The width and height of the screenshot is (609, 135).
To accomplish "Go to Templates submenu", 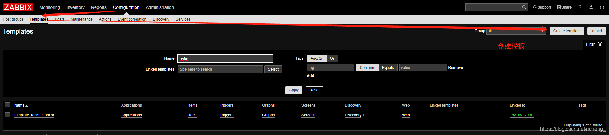I will point(39,19).
